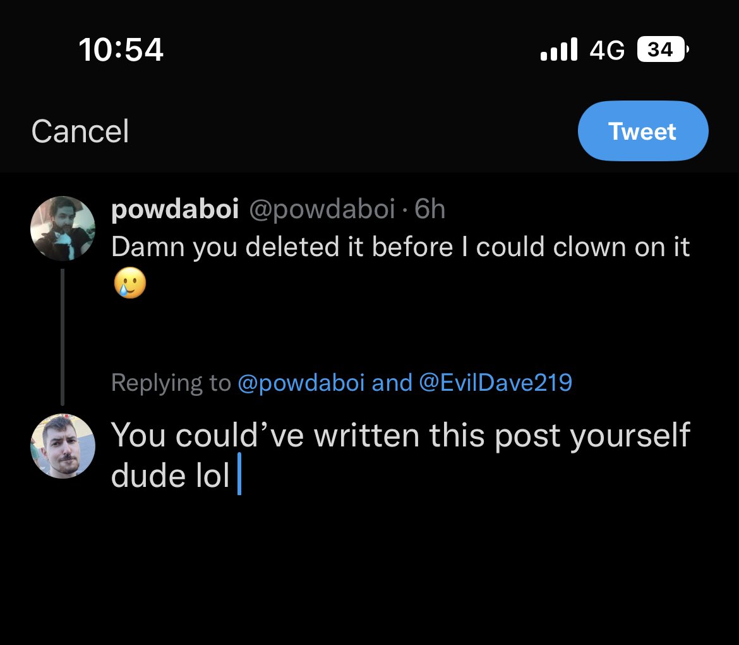This screenshot has width=739, height=645.
Task: Tap the gray 'Replying to' label
Action: coord(171,383)
